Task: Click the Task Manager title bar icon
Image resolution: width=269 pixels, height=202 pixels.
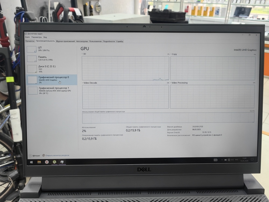Action: [x=26, y=34]
